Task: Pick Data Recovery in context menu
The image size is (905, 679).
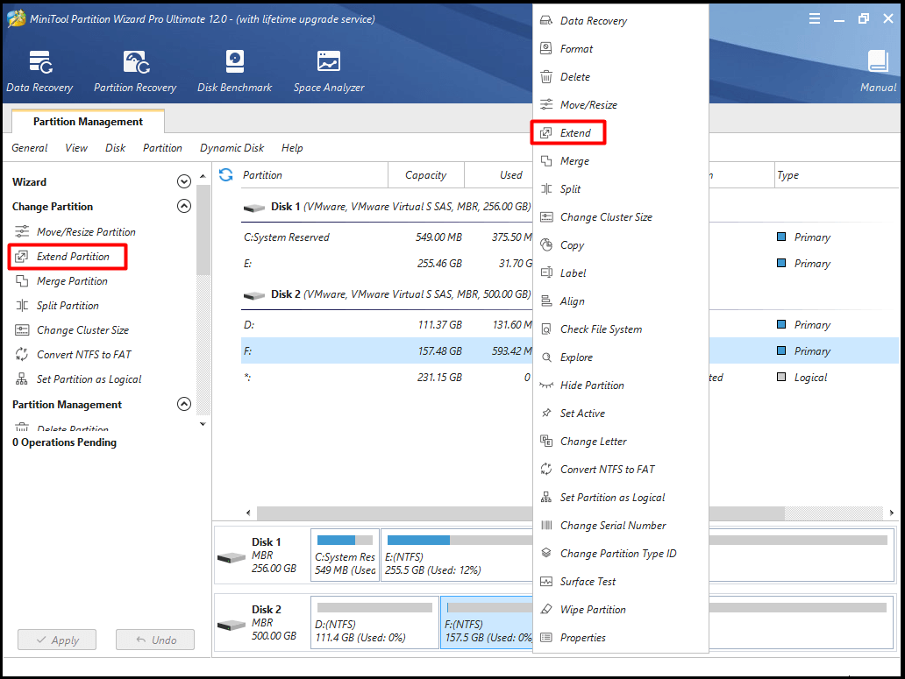Action: 621,21
